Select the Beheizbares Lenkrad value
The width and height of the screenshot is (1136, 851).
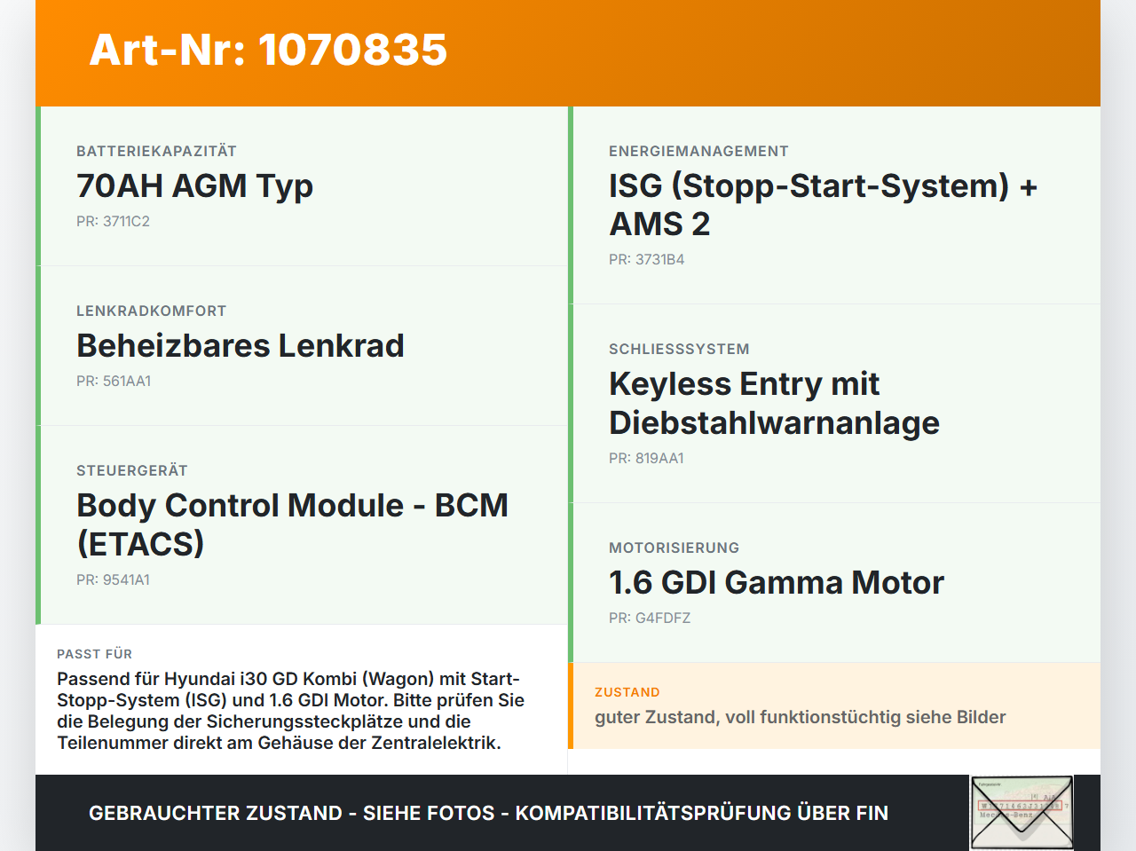pyautogui.click(x=241, y=345)
